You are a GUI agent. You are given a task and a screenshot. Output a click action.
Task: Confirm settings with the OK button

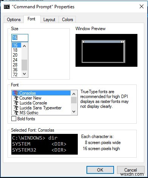pos(100,170)
